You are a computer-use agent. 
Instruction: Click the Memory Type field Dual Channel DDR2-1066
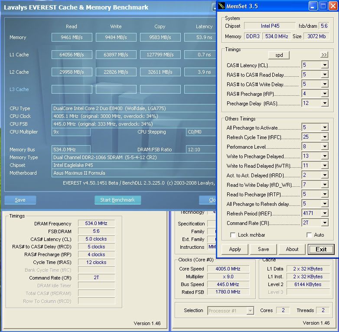click(x=134, y=157)
